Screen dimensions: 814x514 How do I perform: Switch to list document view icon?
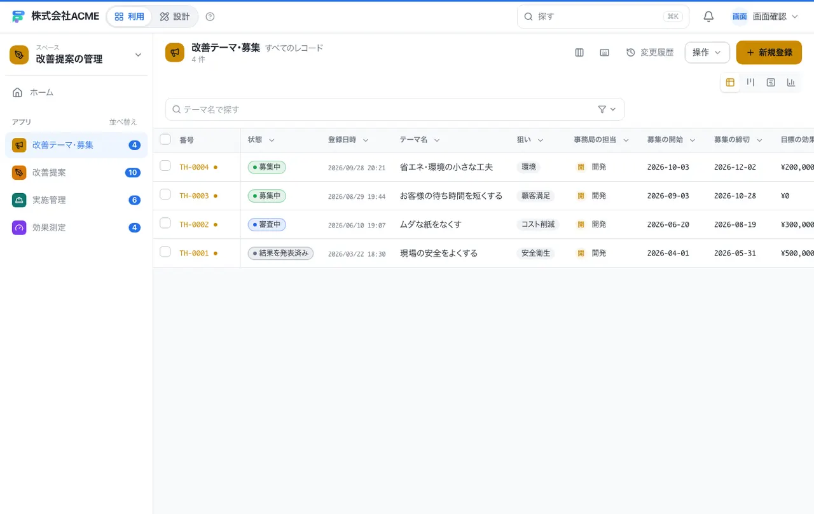coord(771,83)
